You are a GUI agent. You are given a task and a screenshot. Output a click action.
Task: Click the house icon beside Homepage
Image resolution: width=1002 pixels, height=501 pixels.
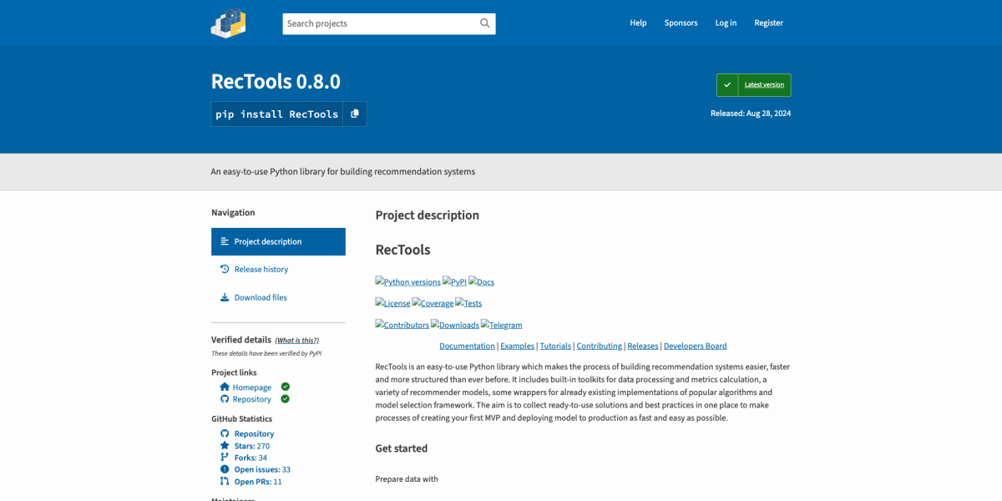point(224,387)
